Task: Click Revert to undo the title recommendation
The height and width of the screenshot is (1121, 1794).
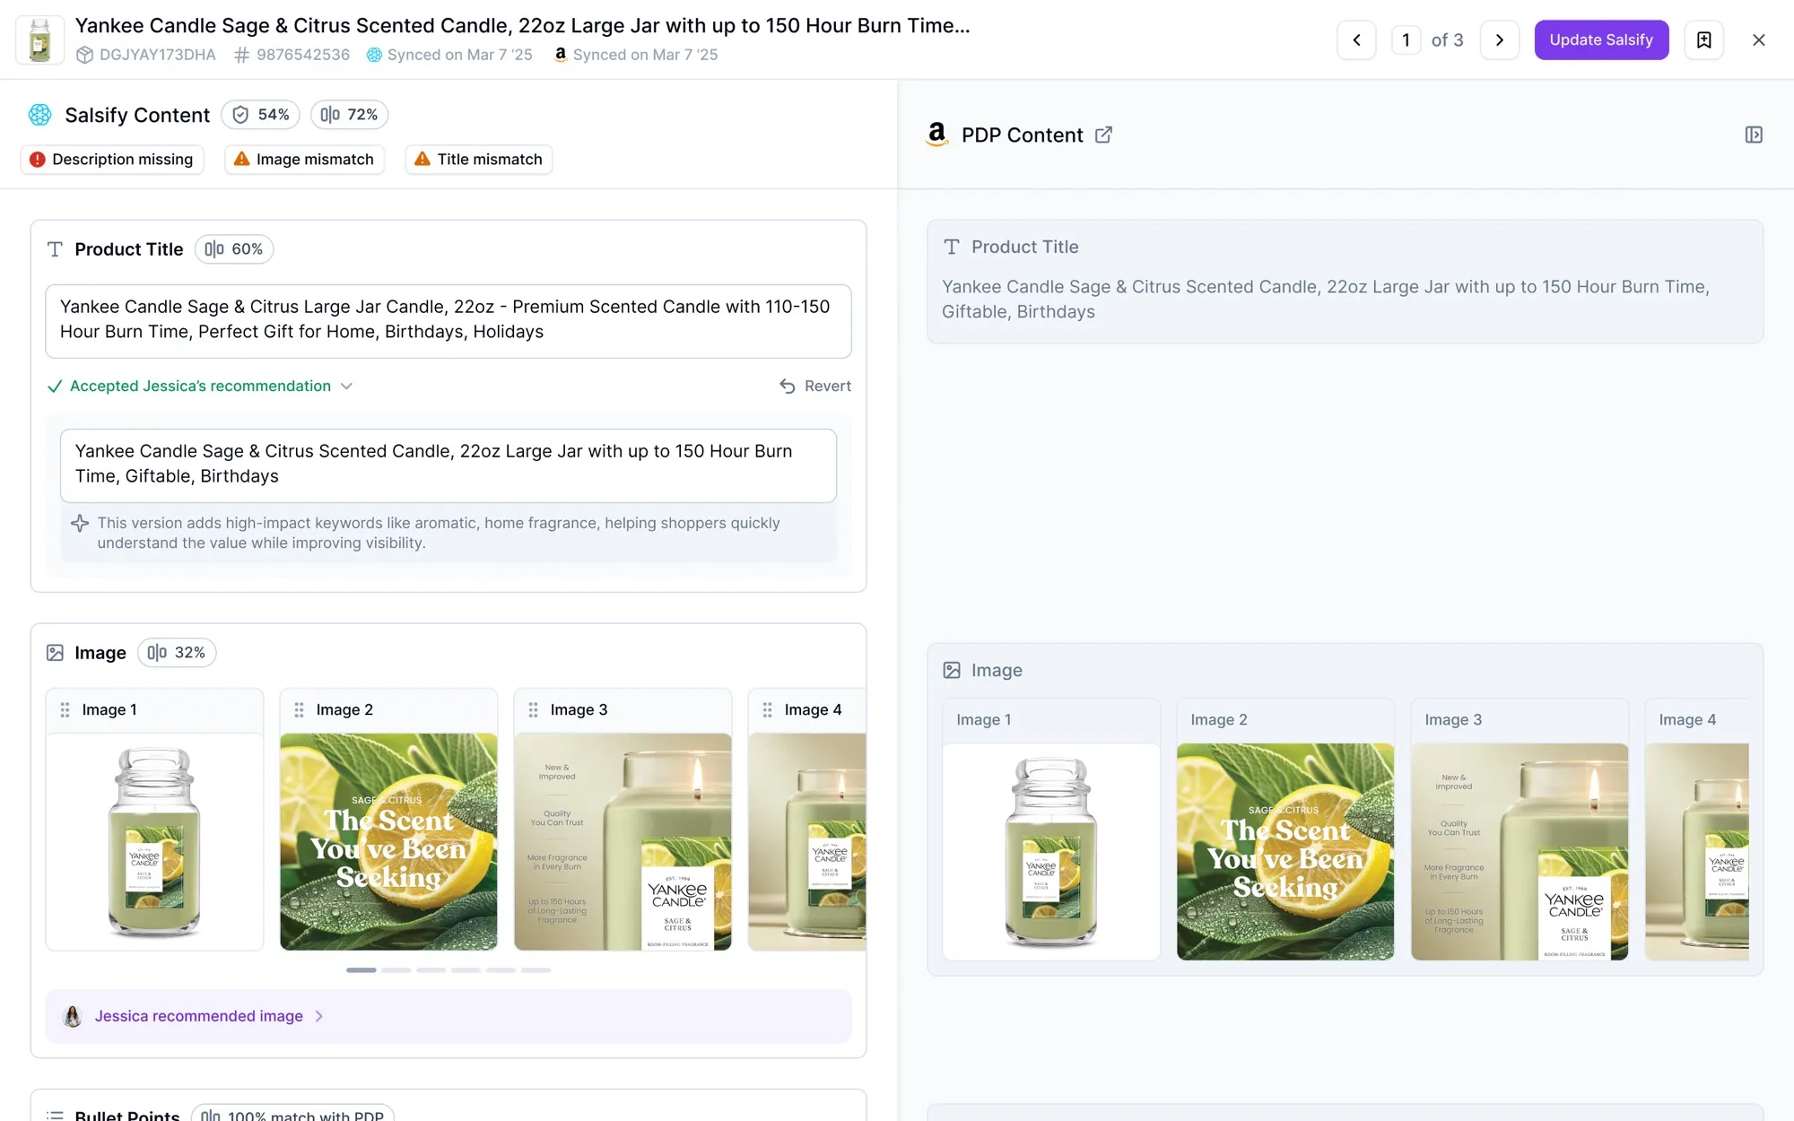Action: coord(815,387)
